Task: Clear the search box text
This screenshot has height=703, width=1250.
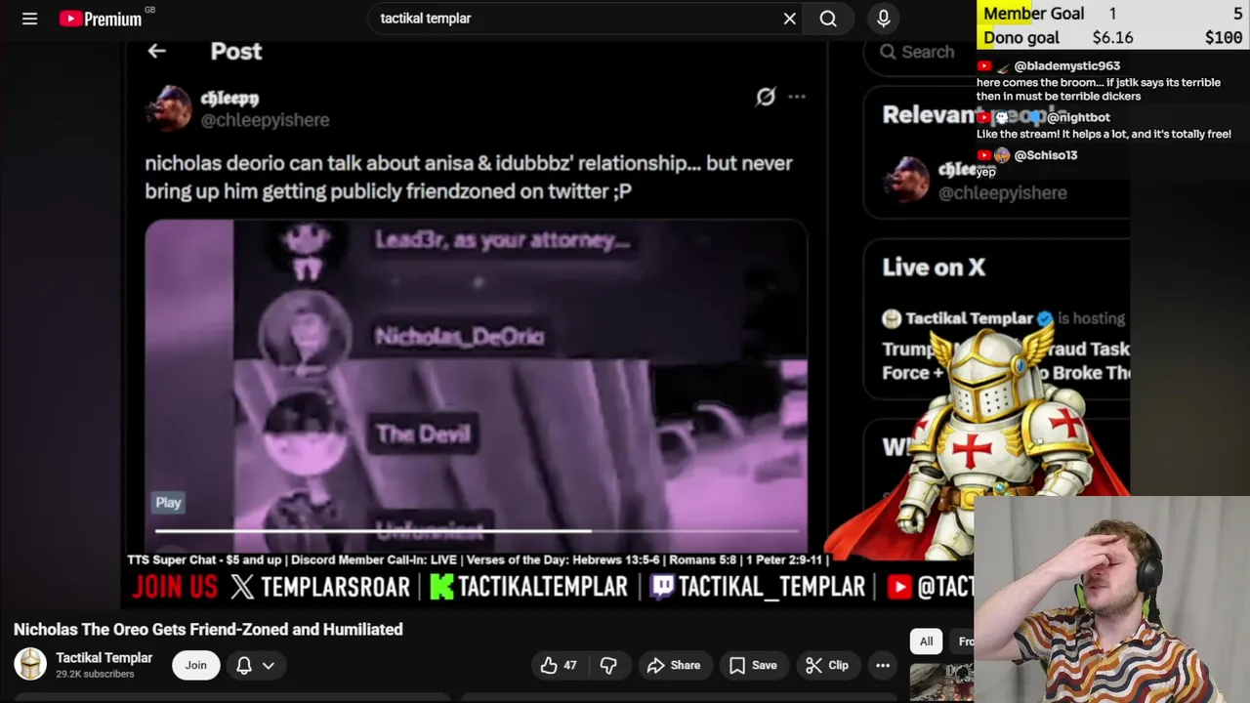Action: click(789, 19)
